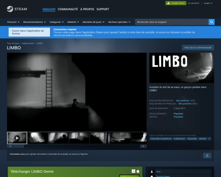Expand Manières de jouer dropdown
The height and width of the screenshot is (177, 221).
pos(94,22)
